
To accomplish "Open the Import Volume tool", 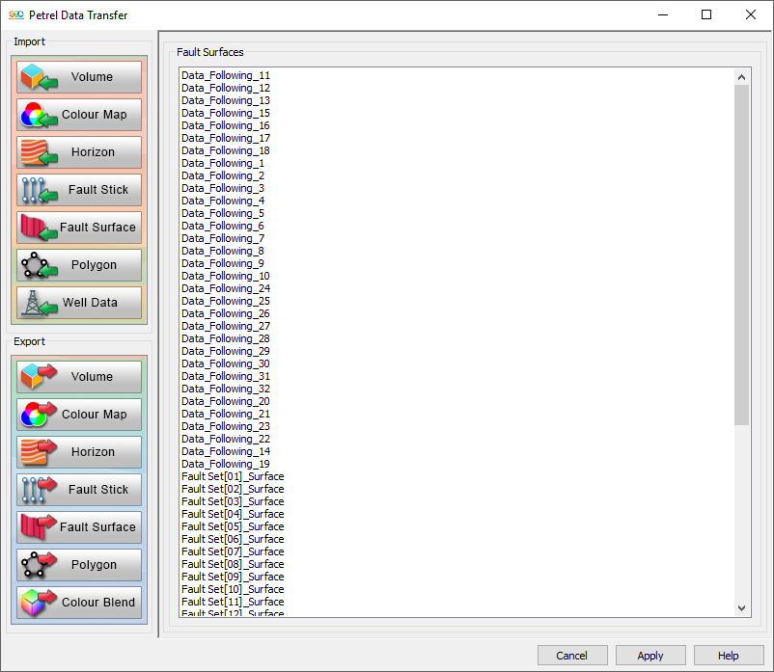I will 79,77.
